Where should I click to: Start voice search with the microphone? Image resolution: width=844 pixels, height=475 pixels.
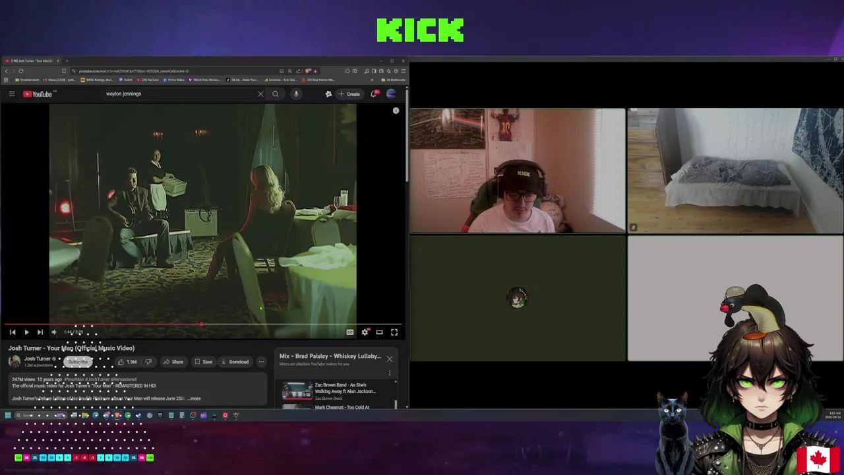pos(296,94)
